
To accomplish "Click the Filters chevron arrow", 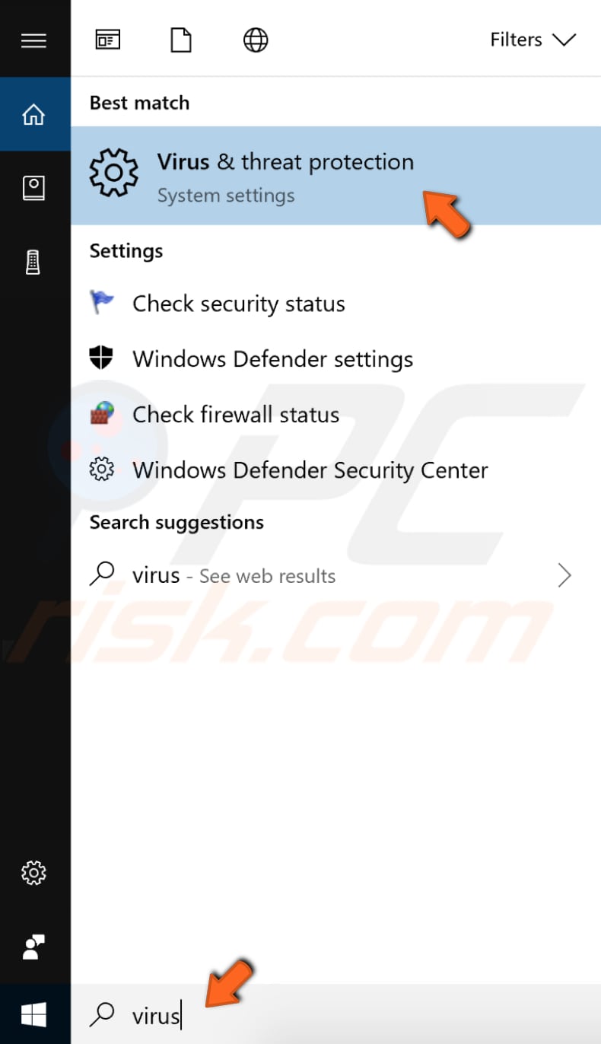I will tap(564, 40).
